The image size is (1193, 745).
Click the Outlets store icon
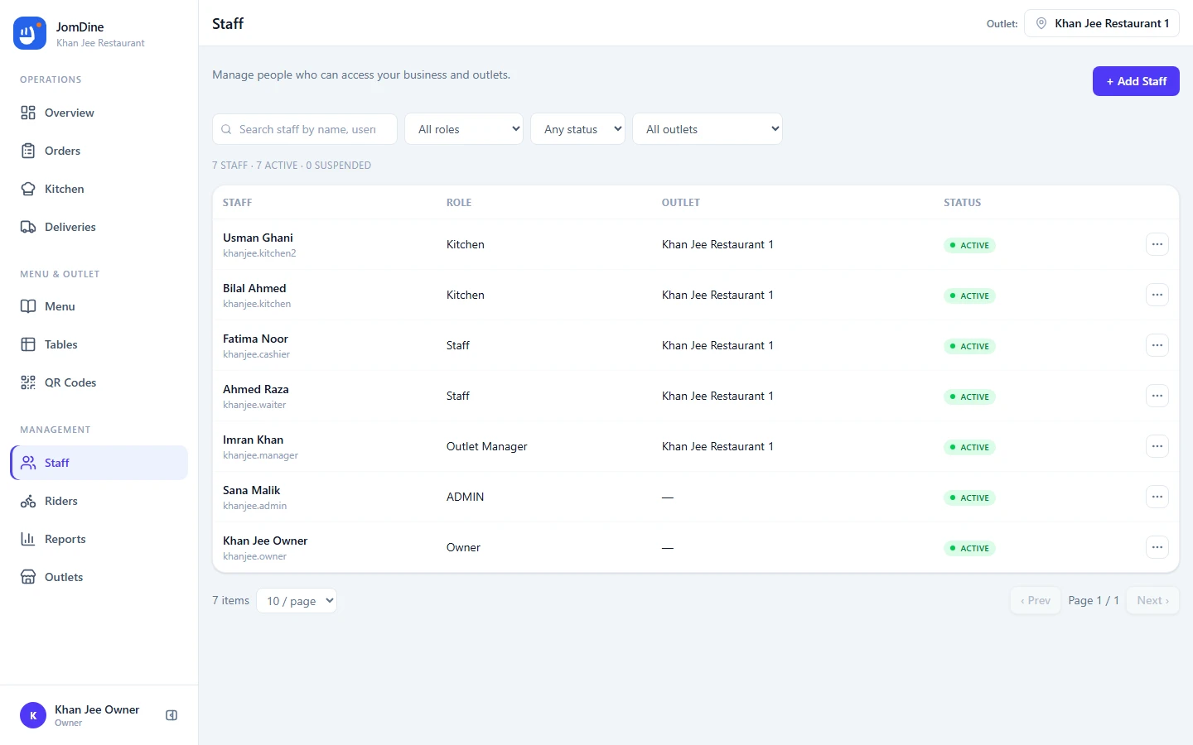coord(28,577)
